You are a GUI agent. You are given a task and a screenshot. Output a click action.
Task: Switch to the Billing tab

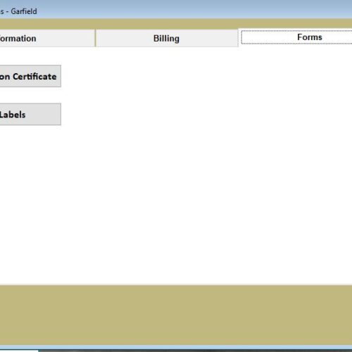pyautogui.click(x=167, y=38)
